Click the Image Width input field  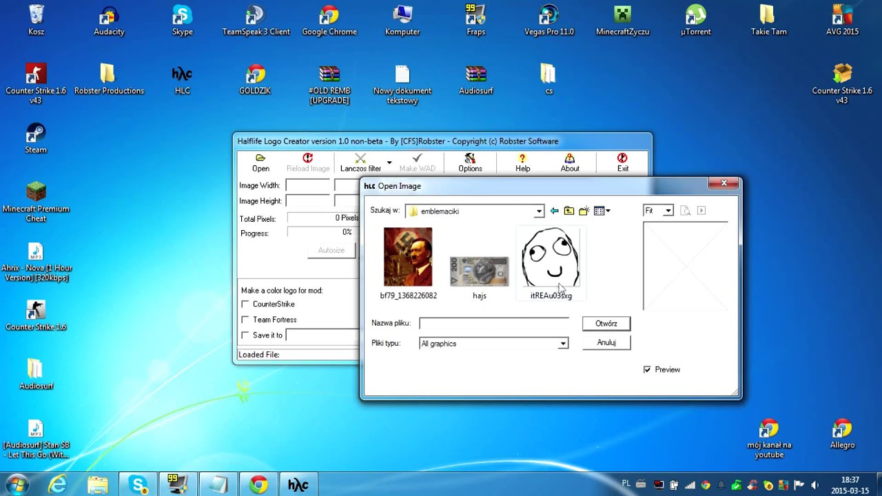coord(307,185)
